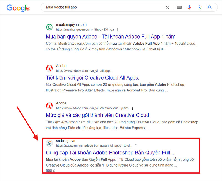
Task: Click the snippet 'Mua tài khoản Adobe Bản Quyền Full Apps'
Action: pos(81,159)
